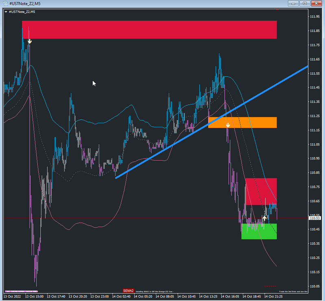Screen dimensions: 325x301
Task: Select the small red zone above green box
Action: pos(261,191)
